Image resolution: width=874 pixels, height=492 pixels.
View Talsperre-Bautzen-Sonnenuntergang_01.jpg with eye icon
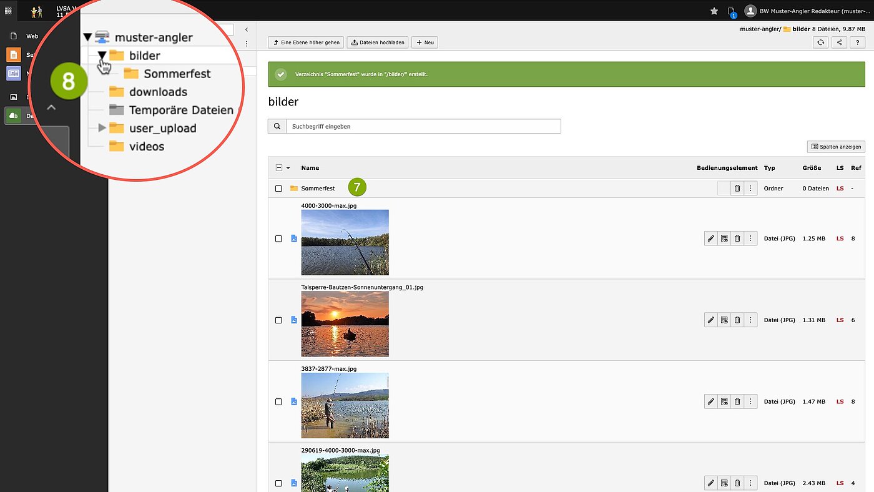[724, 320]
